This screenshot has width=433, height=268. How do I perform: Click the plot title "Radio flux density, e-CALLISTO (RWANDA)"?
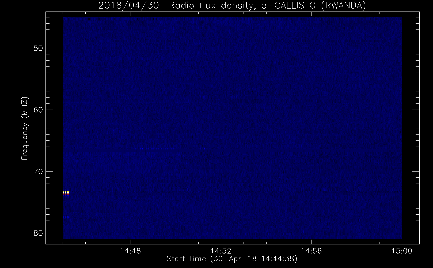[267, 5]
